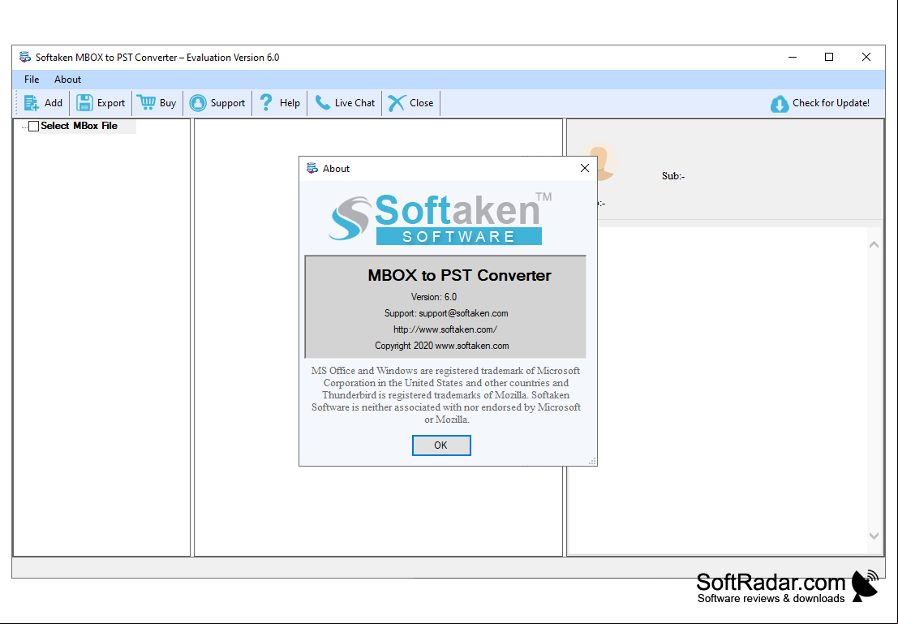
Task: Minimize the main converter window
Action: click(x=793, y=58)
